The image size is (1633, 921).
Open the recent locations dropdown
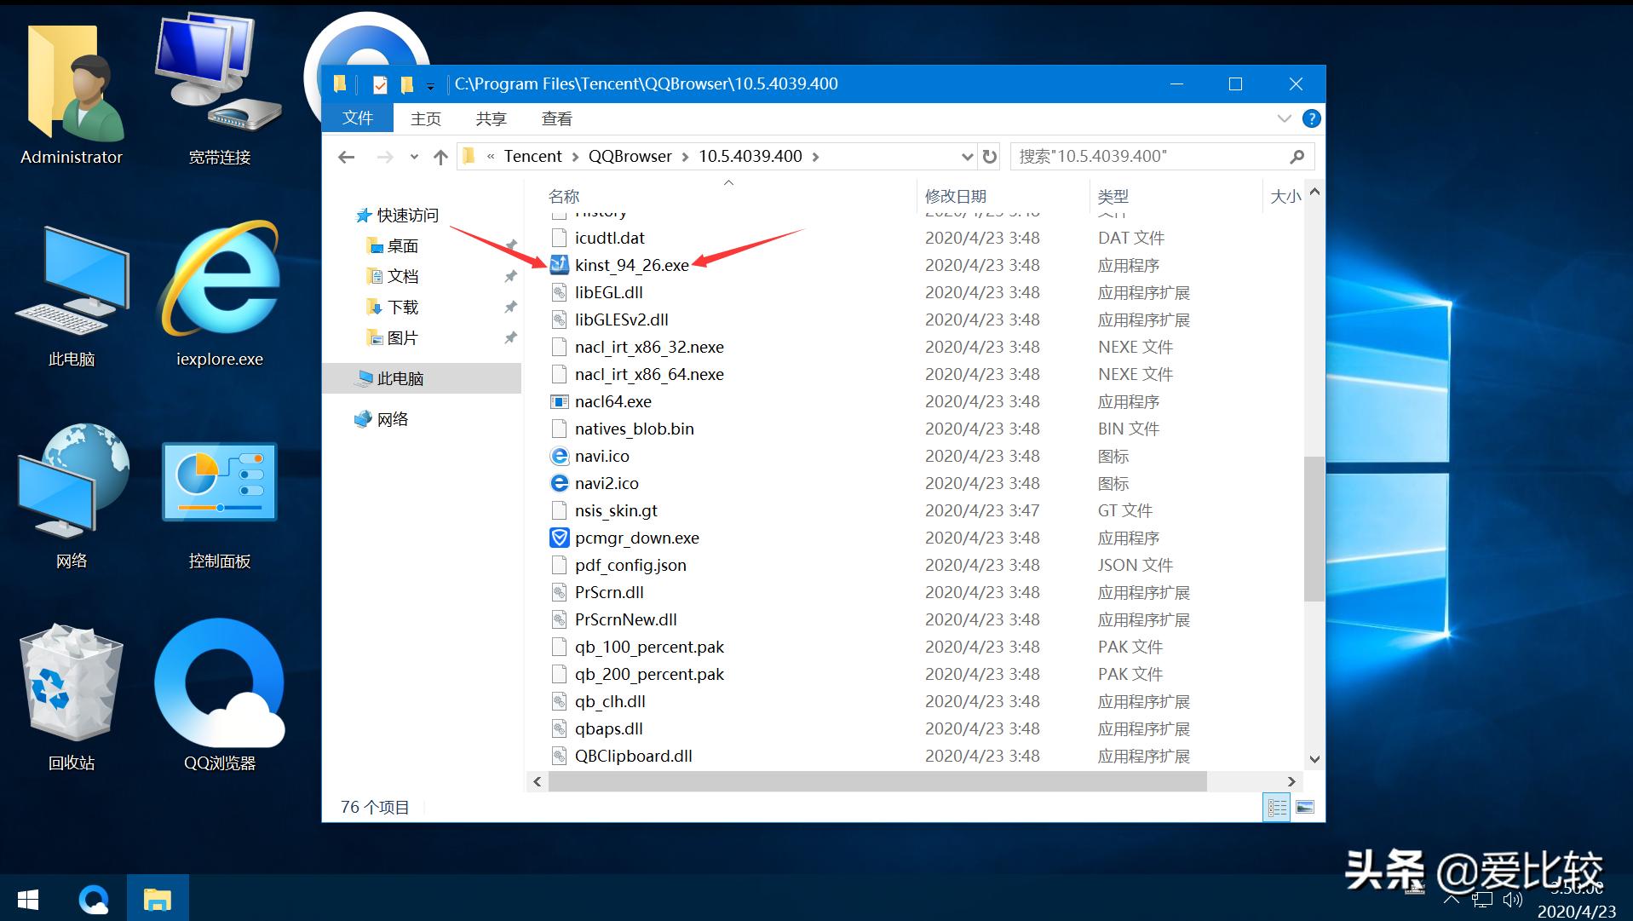(414, 157)
